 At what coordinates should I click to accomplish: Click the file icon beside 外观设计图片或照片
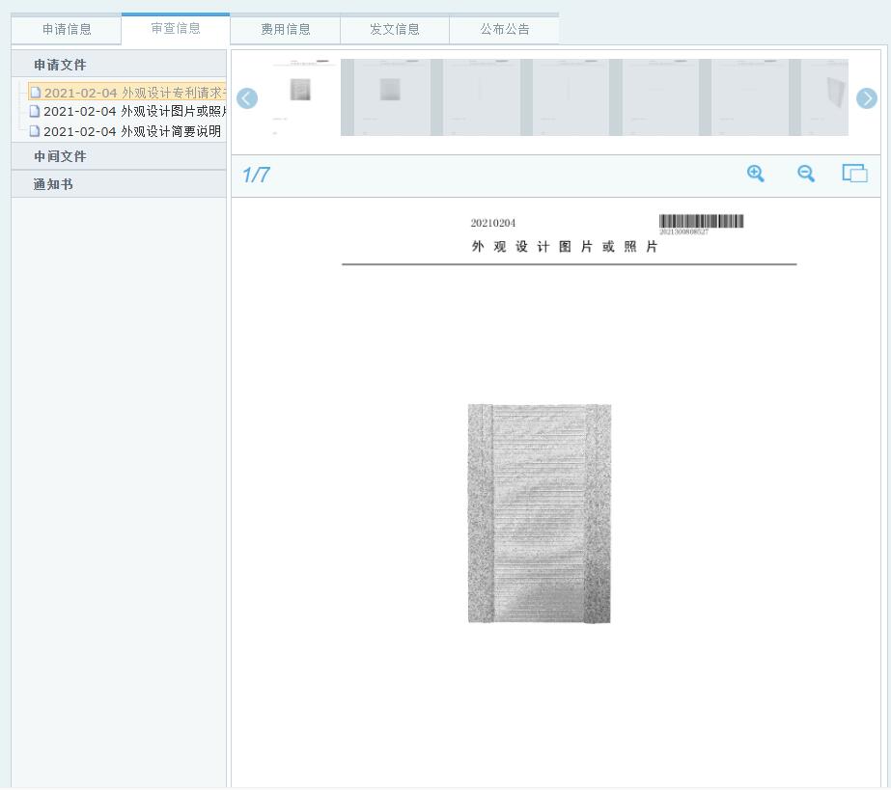point(35,112)
